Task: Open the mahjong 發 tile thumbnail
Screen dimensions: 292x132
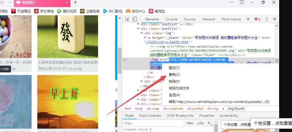Action: [x=68, y=37]
